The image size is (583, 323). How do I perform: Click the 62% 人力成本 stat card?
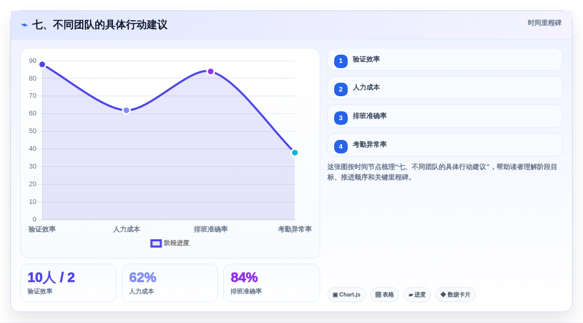click(170, 283)
